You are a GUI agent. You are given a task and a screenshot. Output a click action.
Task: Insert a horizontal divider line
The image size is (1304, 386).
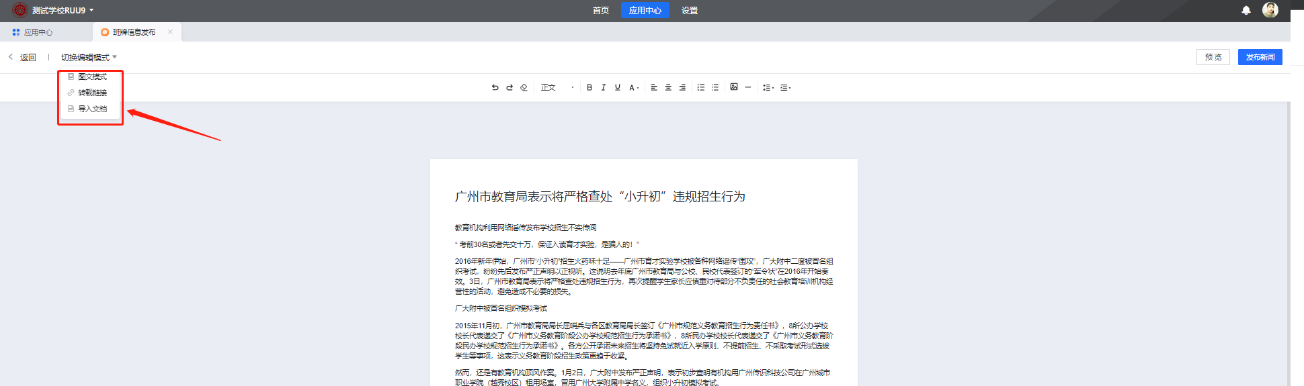pyautogui.click(x=748, y=87)
